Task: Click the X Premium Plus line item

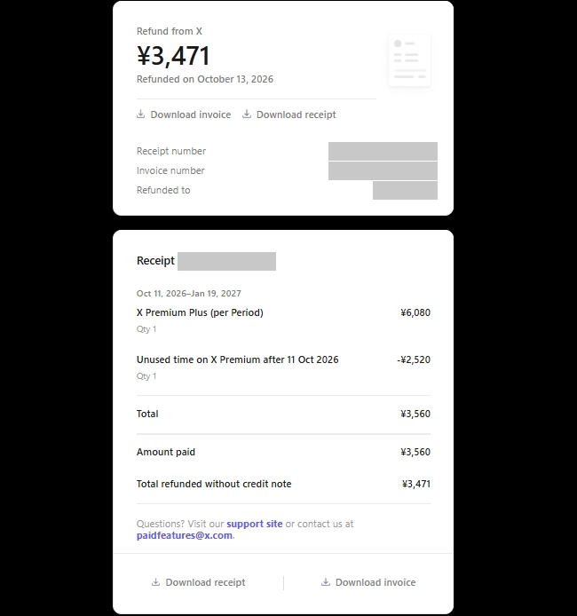Action: tap(283, 312)
